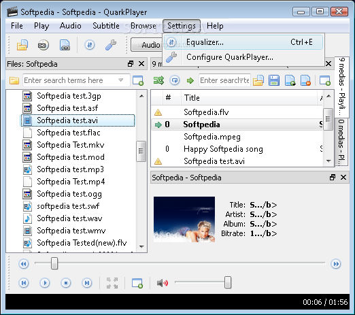Open equalizer from main toolbar icon
Image resolution: width=355 pixels, height=315 pixels.
click(90, 45)
